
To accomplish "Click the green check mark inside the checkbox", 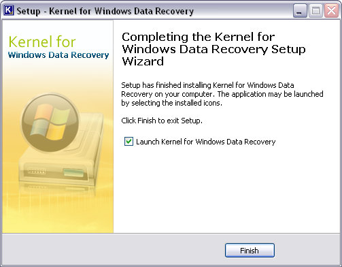I will click(x=129, y=141).
